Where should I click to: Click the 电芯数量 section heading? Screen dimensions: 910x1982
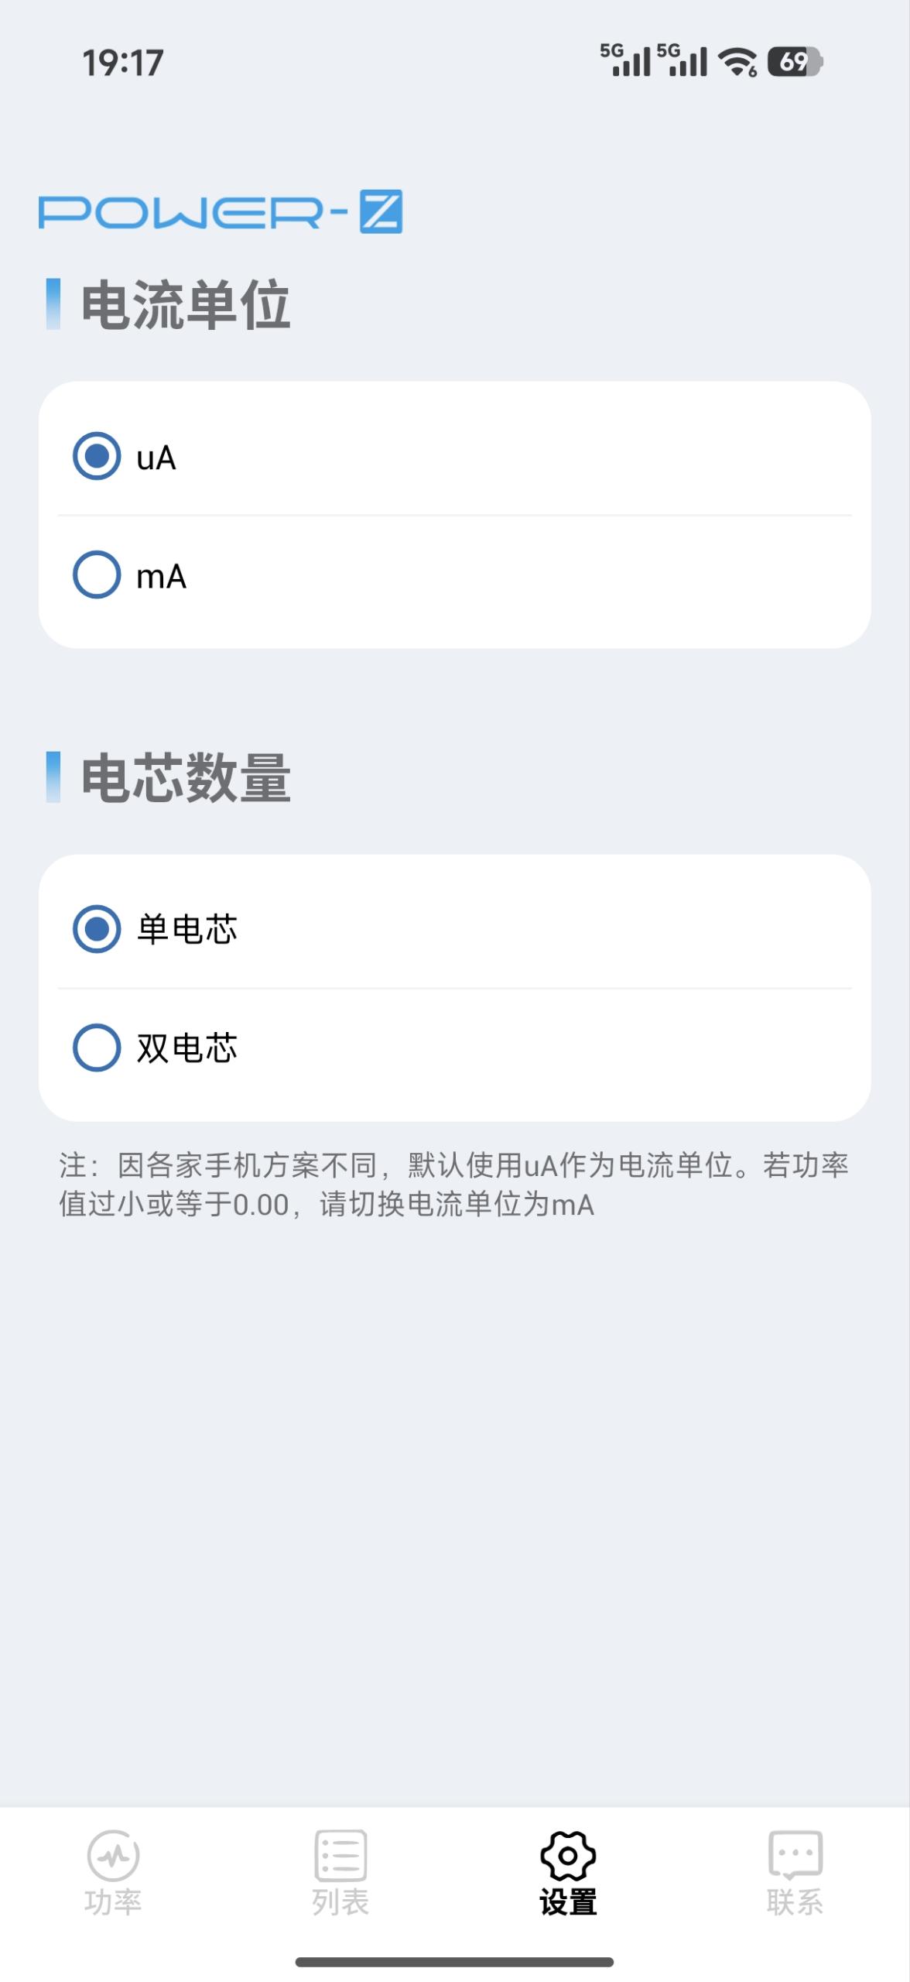point(186,777)
